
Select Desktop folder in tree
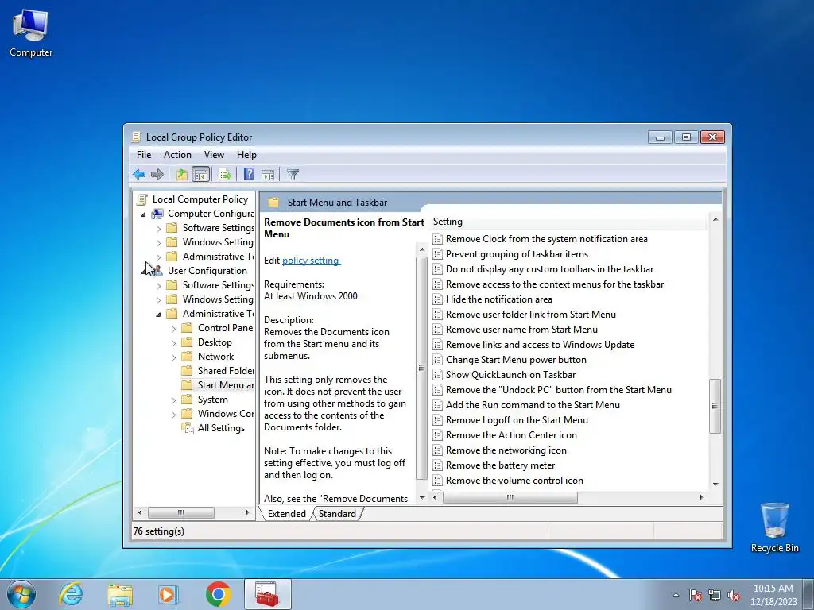click(x=215, y=342)
